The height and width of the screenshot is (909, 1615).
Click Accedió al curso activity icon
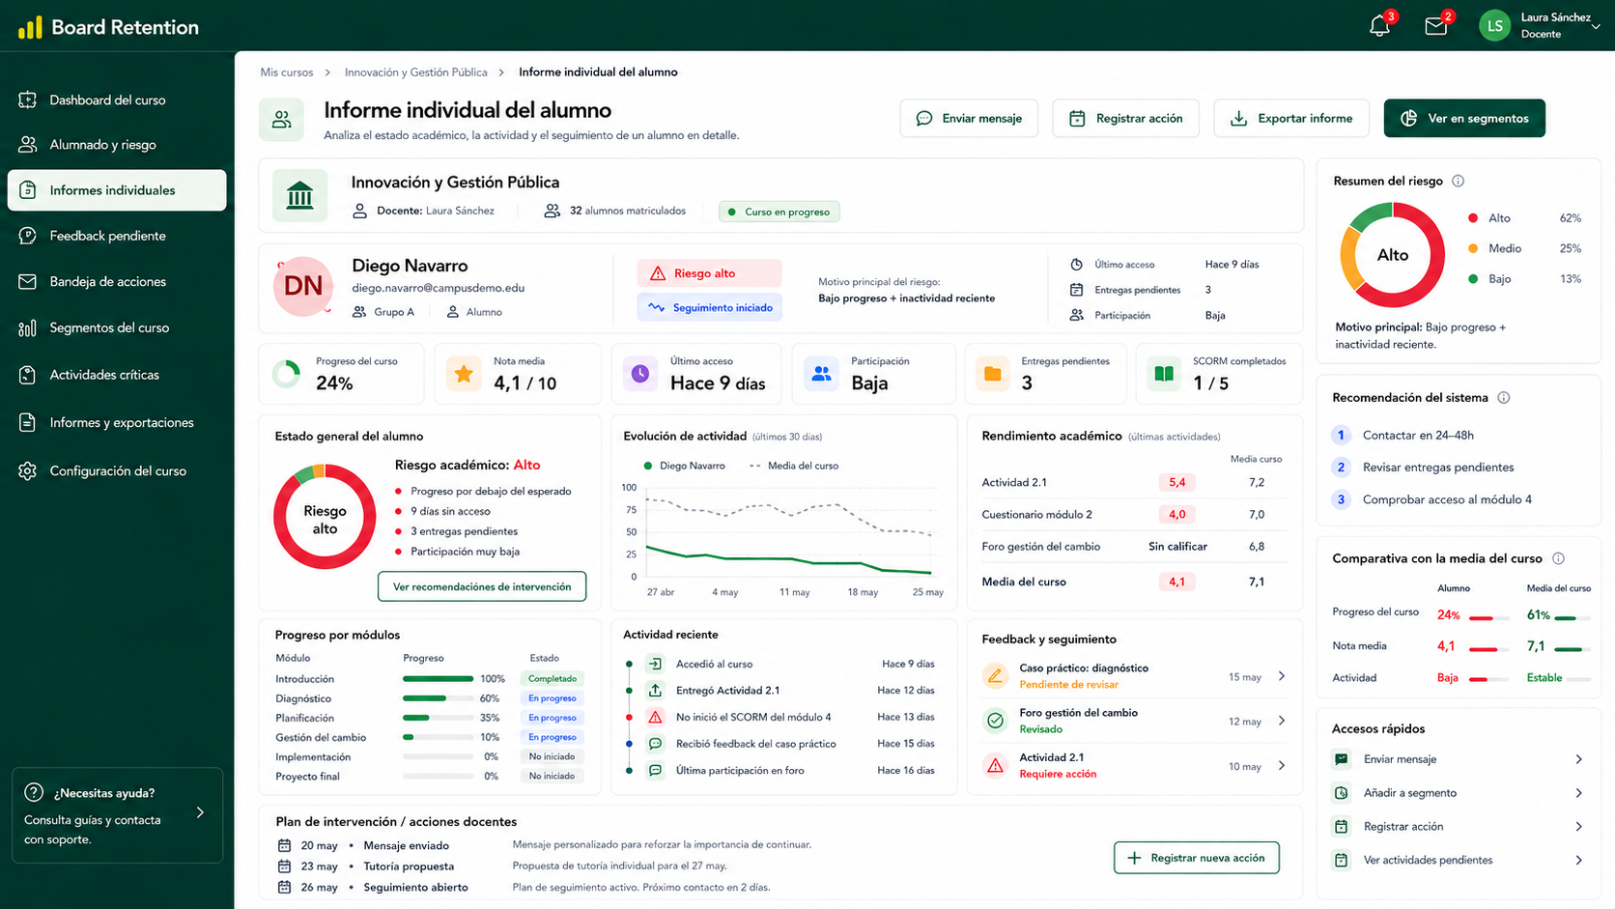coord(655,664)
